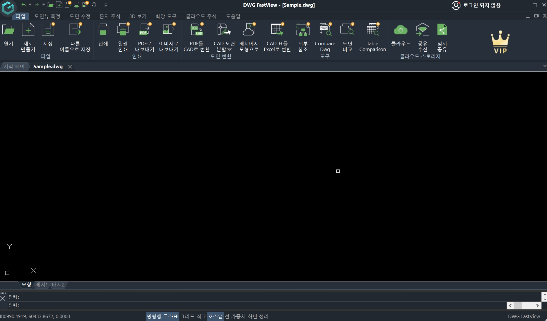Click CAD 도면 분할 icon
547x321 pixels.
pyautogui.click(x=224, y=30)
